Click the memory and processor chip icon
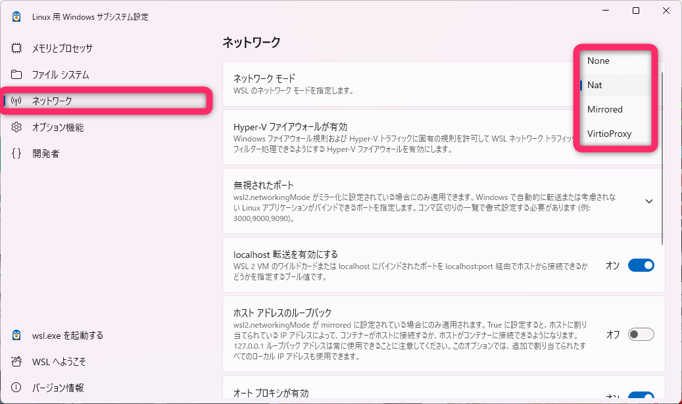This screenshot has width=682, height=404. point(16,48)
